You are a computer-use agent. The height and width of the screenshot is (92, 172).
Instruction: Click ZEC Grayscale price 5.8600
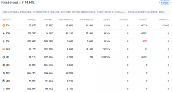(x=70, y=65)
